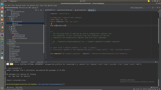161x90 pixels.
Task: Expand the lang folder in tree
Action: (10, 27)
